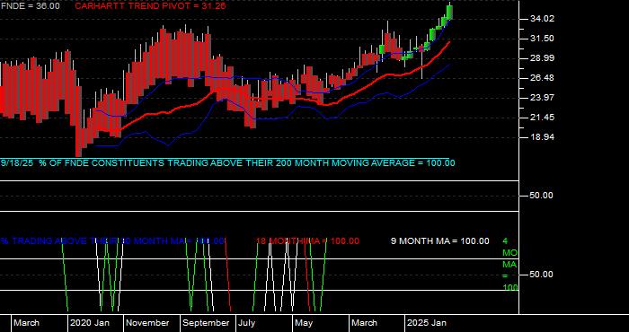Viewport: 629px width, 332px height.
Task: Click the 21.45 price axis value
Action: tap(543, 118)
